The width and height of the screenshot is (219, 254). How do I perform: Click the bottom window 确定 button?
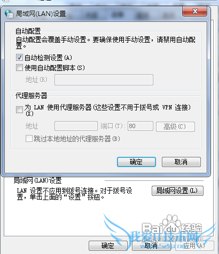[108, 246]
